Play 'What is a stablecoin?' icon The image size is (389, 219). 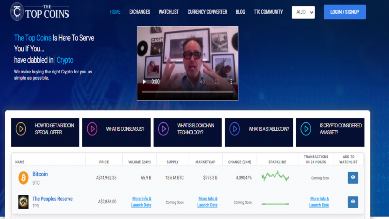click(x=234, y=129)
